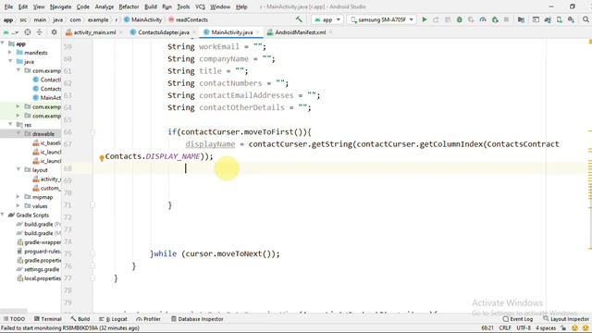Viewport: 592px width, 333px height.
Task: Open the project panel settings gear
Action: tap(54, 32)
